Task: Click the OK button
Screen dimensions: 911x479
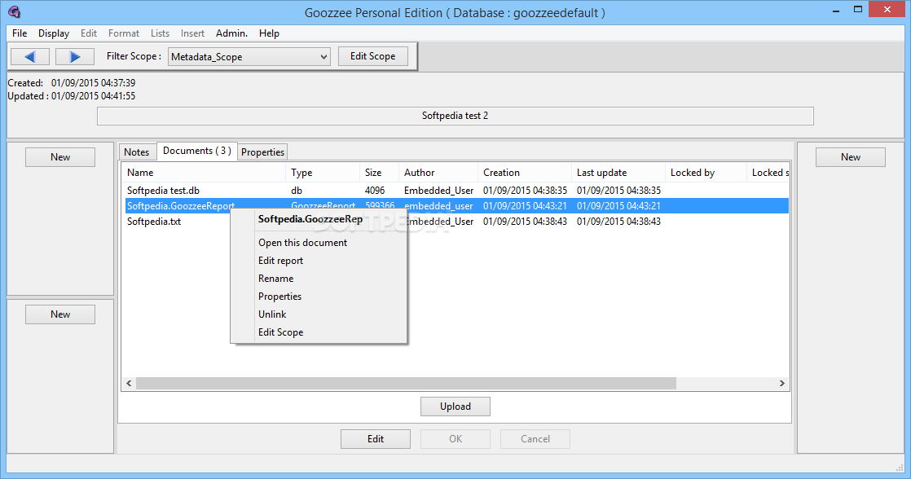Action: [455, 439]
